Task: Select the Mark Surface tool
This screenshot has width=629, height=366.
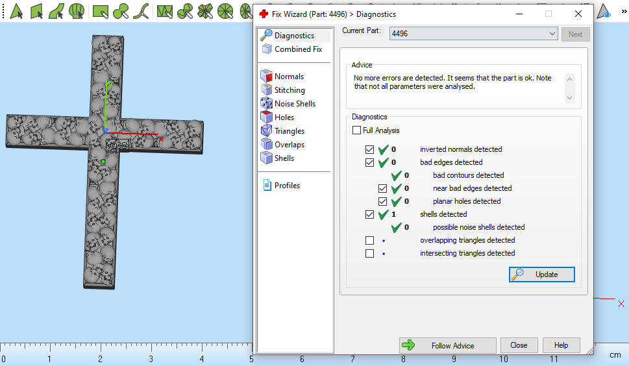Action: [56, 11]
